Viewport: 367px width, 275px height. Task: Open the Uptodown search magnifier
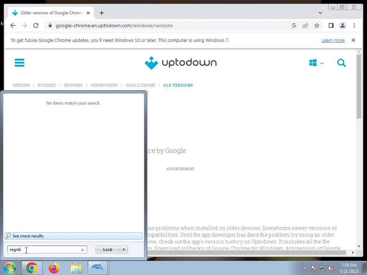click(342, 63)
